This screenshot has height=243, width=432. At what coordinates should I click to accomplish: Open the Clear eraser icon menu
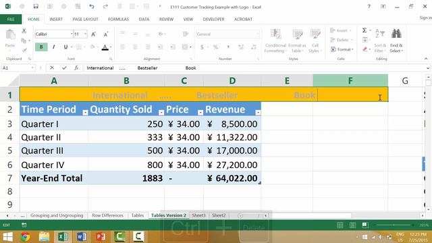point(367,49)
